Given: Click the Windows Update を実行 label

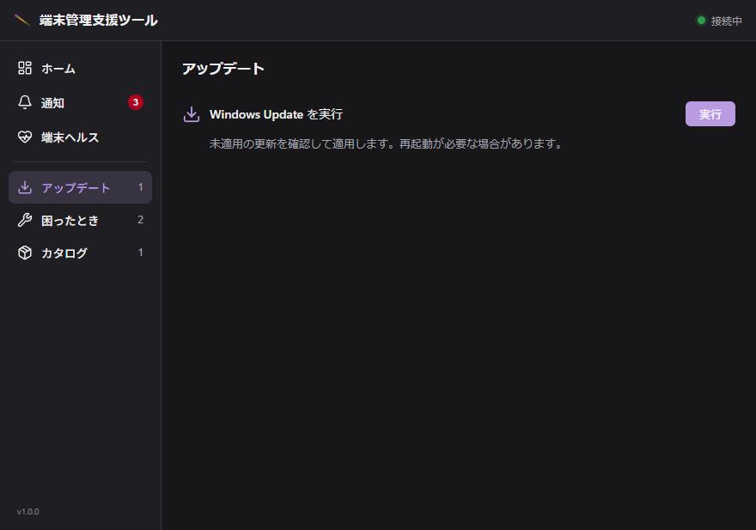Looking at the screenshot, I should (x=277, y=114).
